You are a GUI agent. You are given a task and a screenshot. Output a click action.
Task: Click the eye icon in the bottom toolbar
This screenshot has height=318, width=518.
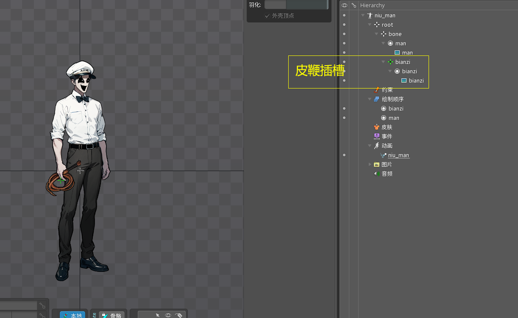(x=168, y=315)
